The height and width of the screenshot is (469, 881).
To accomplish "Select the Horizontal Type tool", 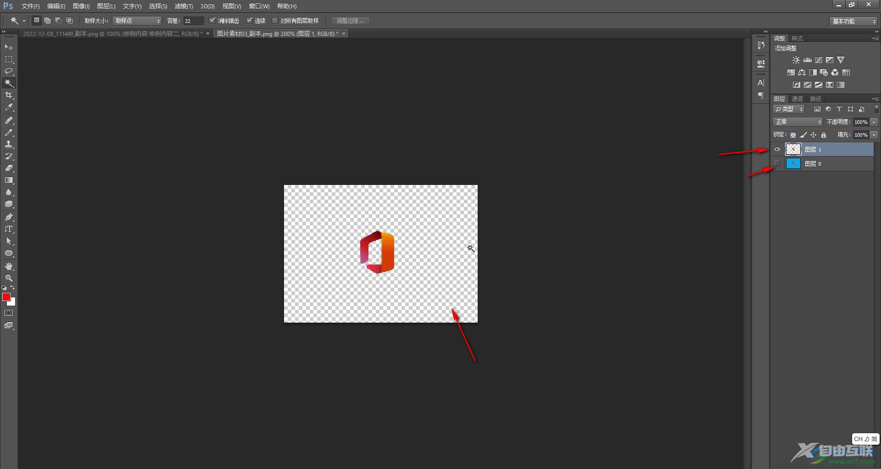I will tap(9, 229).
